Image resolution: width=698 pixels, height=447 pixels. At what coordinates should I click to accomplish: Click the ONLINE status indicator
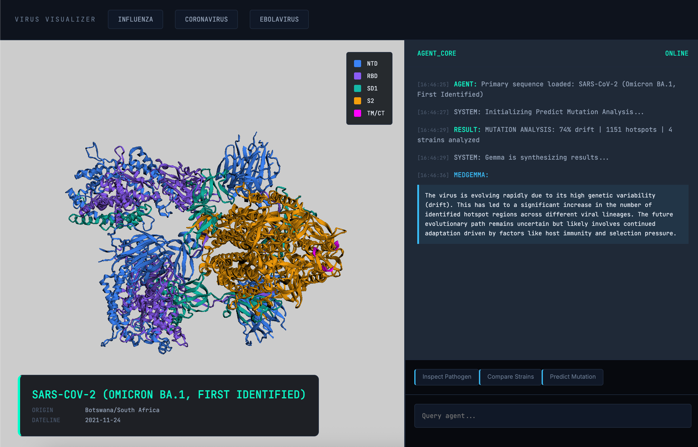(676, 54)
